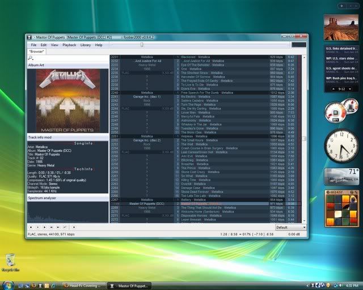The height and width of the screenshot is (290, 363).
Task: Click the Track info mod panel header
Action: pos(68,138)
